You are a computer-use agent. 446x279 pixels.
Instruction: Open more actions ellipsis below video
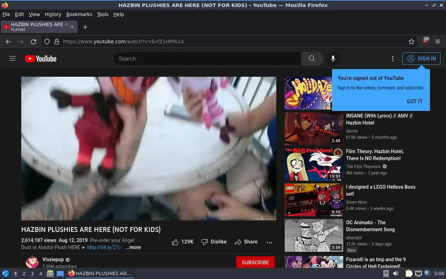(269, 242)
